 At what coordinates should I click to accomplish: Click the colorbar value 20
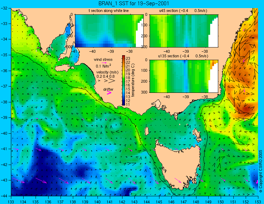pos(128,70)
